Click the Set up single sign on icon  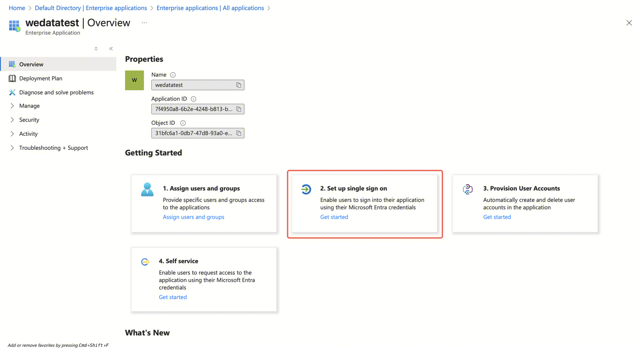pyautogui.click(x=306, y=189)
